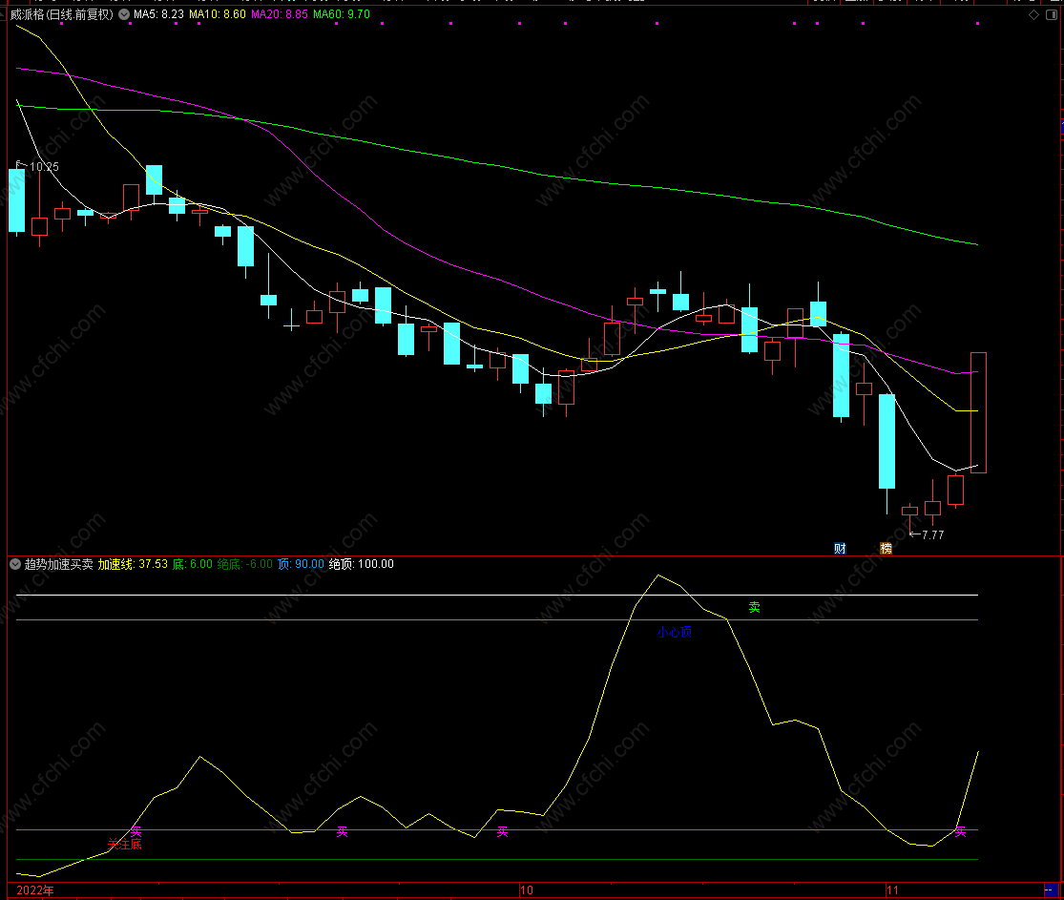Click the blue -- button at bottom-right
Viewport: 1064px width, 900px height.
pos(1050,890)
